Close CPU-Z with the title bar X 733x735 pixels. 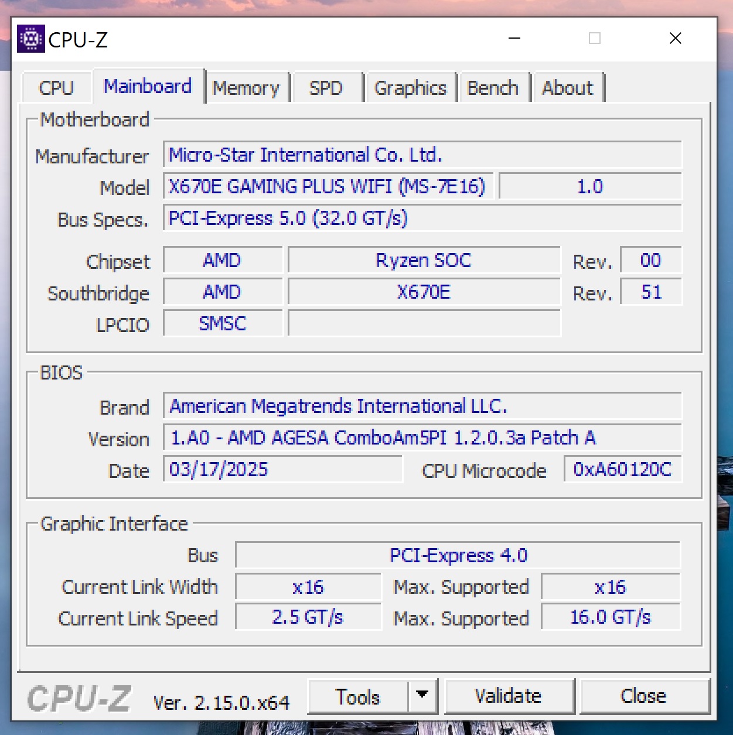click(x=675, y=39)
